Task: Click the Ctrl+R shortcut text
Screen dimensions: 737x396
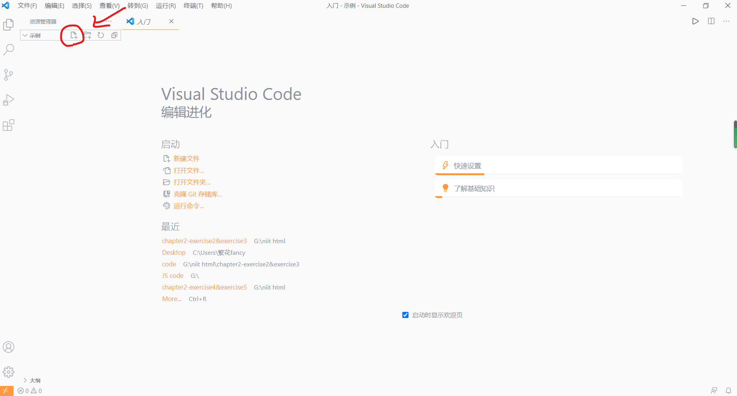Action: [x=197, y=299]
